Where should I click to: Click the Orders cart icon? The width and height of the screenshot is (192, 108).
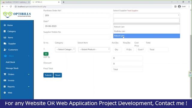click(5, 74)
